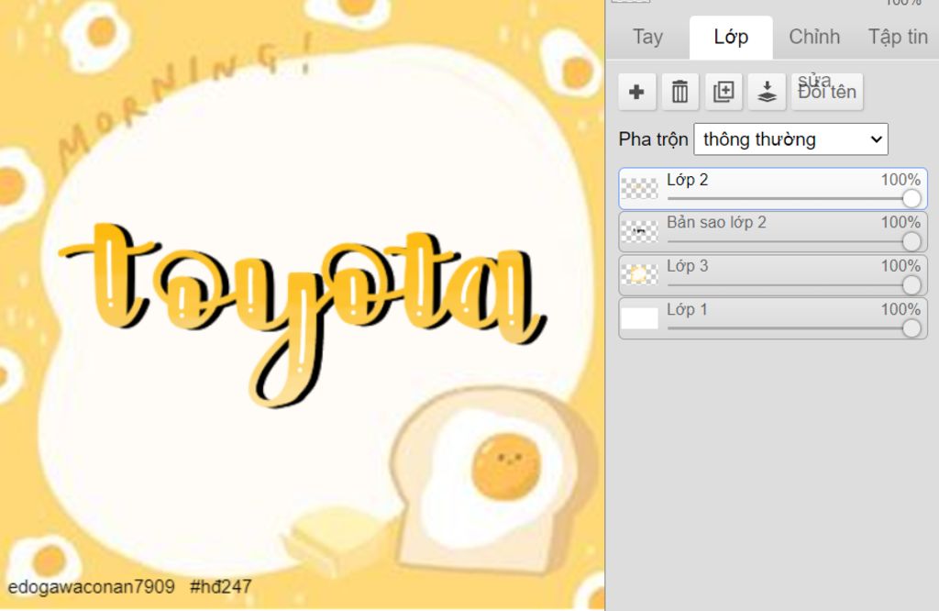Click the 100% value of Lớp 2
This screenshot has width=939, height=611.
click(x=900, y=180)
